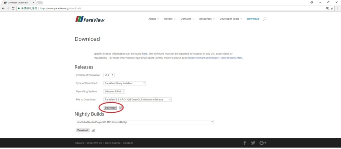Click the Download button under Releases
This screenshot has height=149, width=341.
point(110,108)
